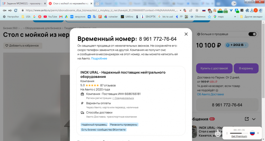
Task: Open messages panel in new window
Action: point(247,119)
